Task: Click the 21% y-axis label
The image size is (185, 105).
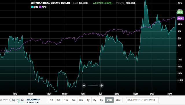Action: (180, 3)
